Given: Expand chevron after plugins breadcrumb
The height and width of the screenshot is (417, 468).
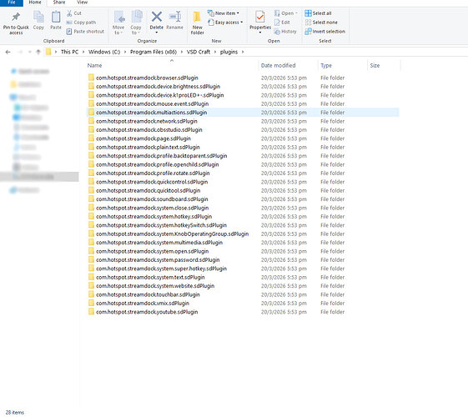Looking at the screenshot, I should point(243,52).
